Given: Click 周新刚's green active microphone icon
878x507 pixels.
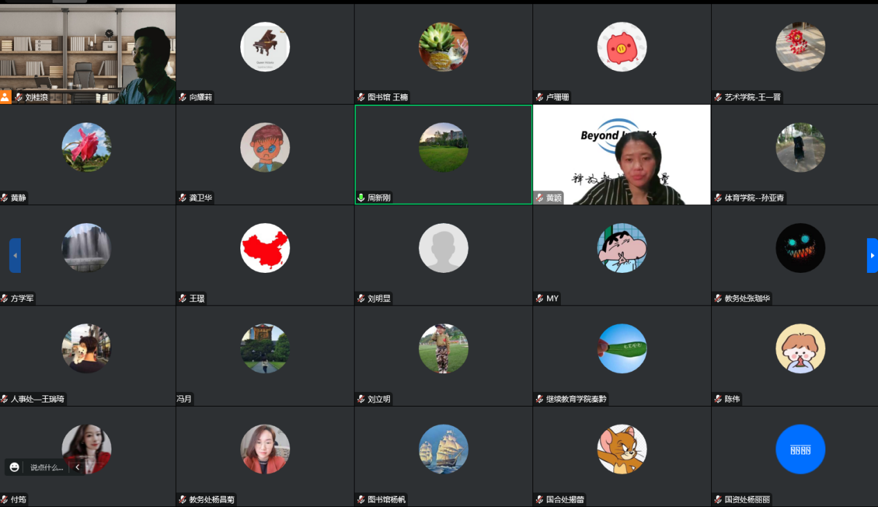Looking at the screenshot, I should coord(361,198).
